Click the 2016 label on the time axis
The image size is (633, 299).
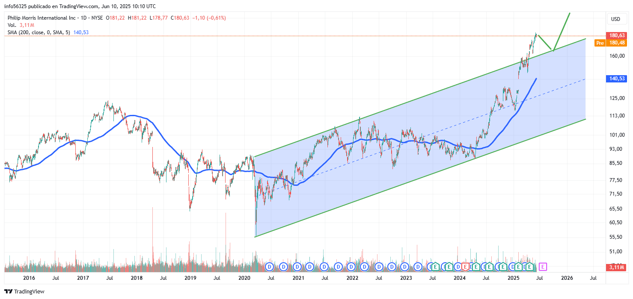coord(29,278)
